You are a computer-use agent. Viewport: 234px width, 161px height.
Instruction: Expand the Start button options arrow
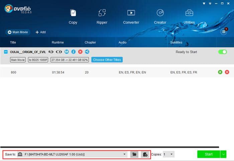[x=223, y=154]
